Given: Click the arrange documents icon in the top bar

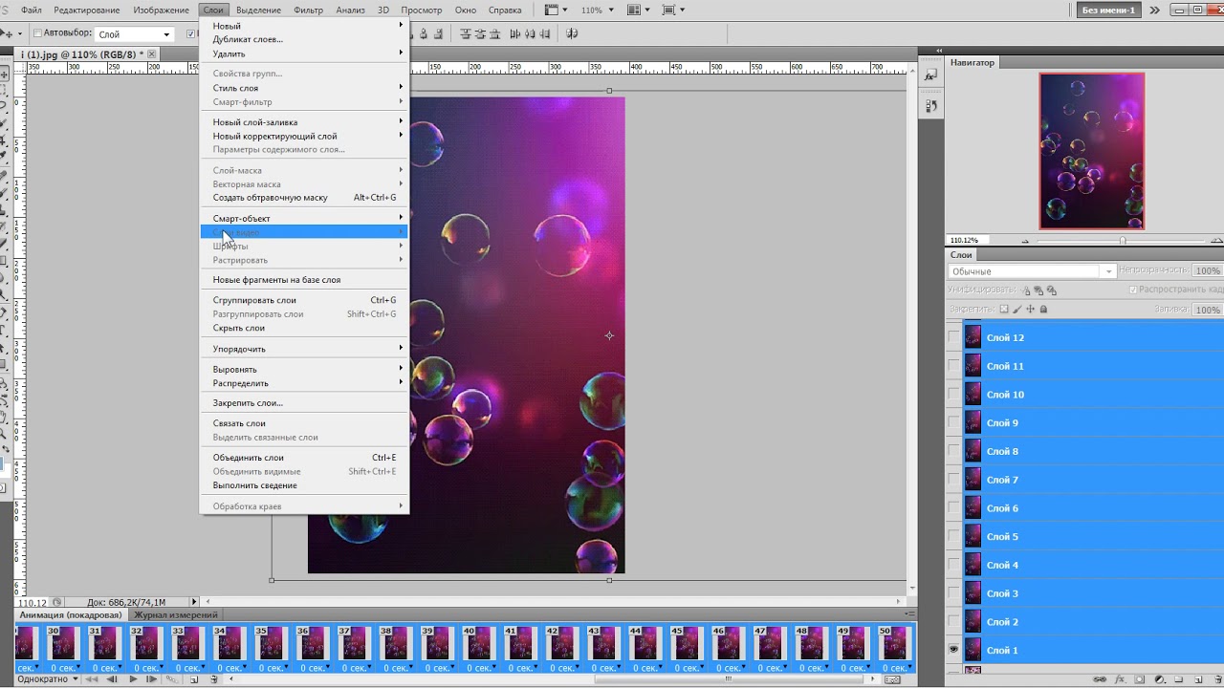Looking at the screenshot, I should (x=634, y=10).
